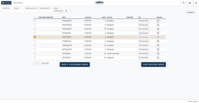Select radio for 20/04/2023 order
The height and width of the screenshot is (103, 199).
[x=35, y=25]
